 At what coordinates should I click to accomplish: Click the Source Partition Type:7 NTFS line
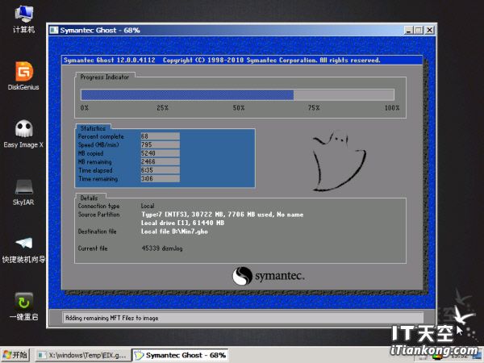coord(223,215)
